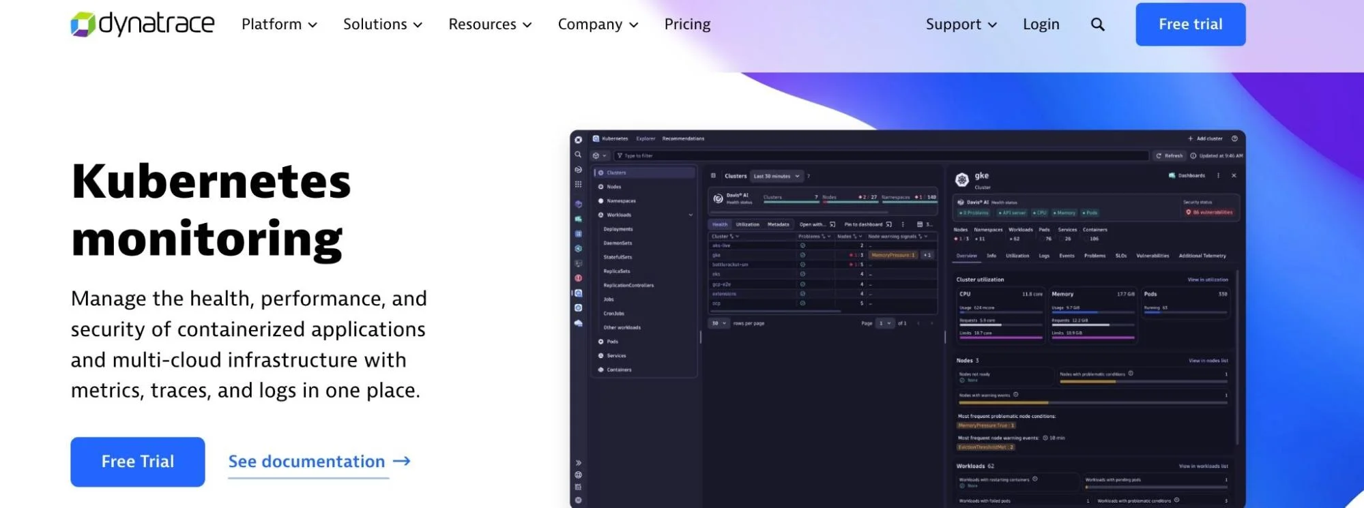Viewport: 1364px width, 508px height.
Task: Click the column settings icon in Clusters table
Action: [920, 224]
